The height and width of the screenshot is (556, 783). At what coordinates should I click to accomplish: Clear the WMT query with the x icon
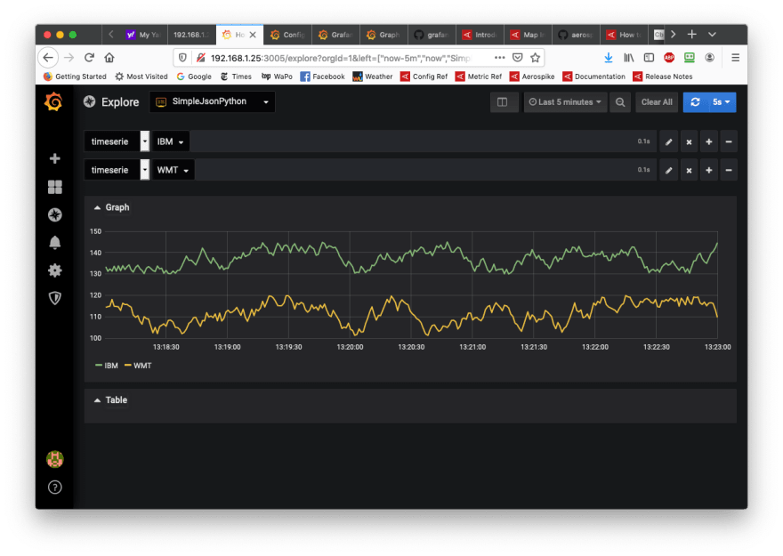[689, 170]
